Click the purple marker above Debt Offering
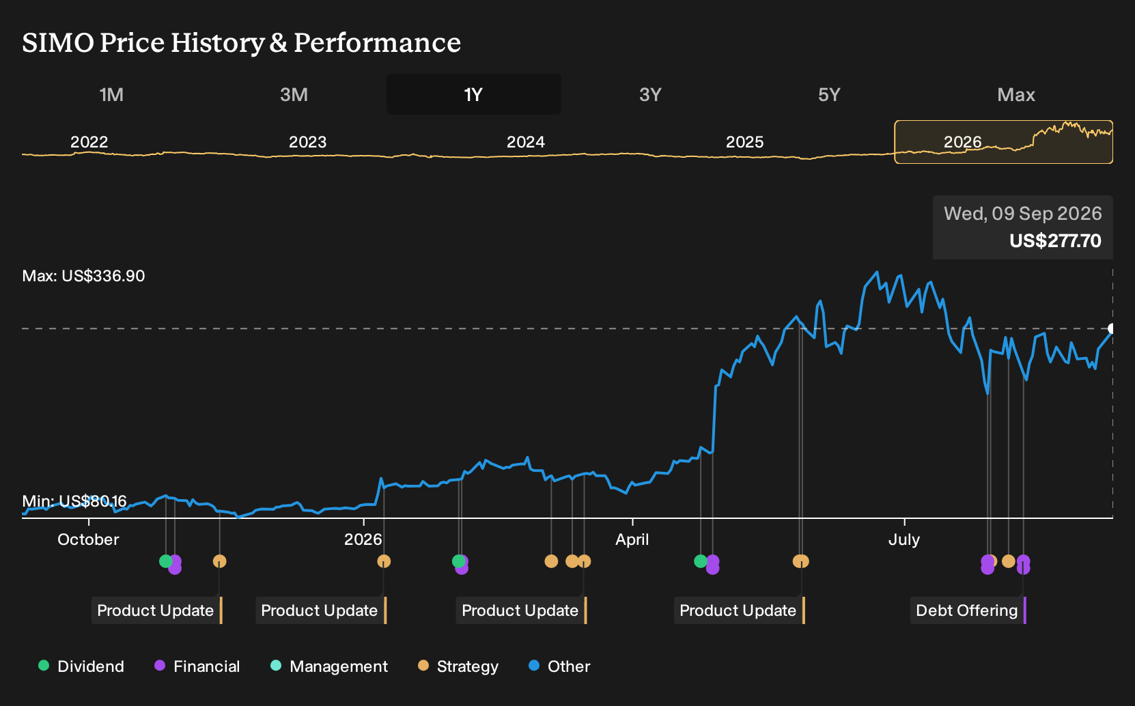The width and height of the screenshot is (1135, 706). (1023, 564)
